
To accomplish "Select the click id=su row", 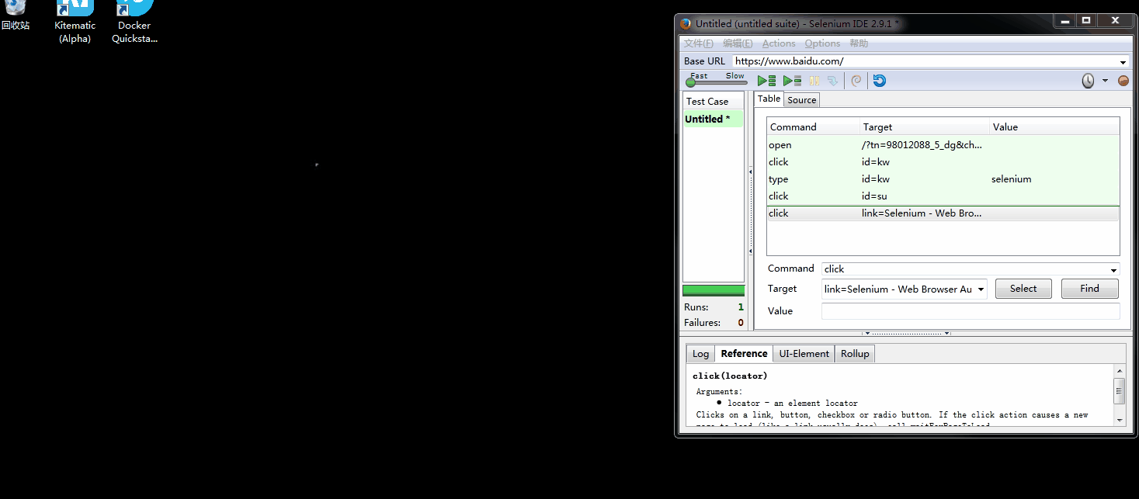I will 943,196.
